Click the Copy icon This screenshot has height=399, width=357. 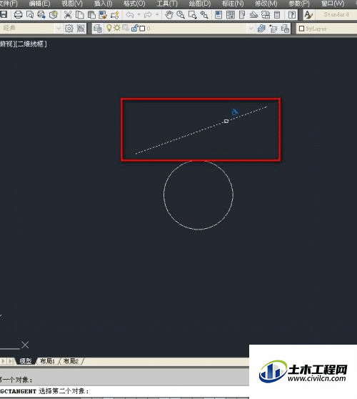tap(80, 14)
